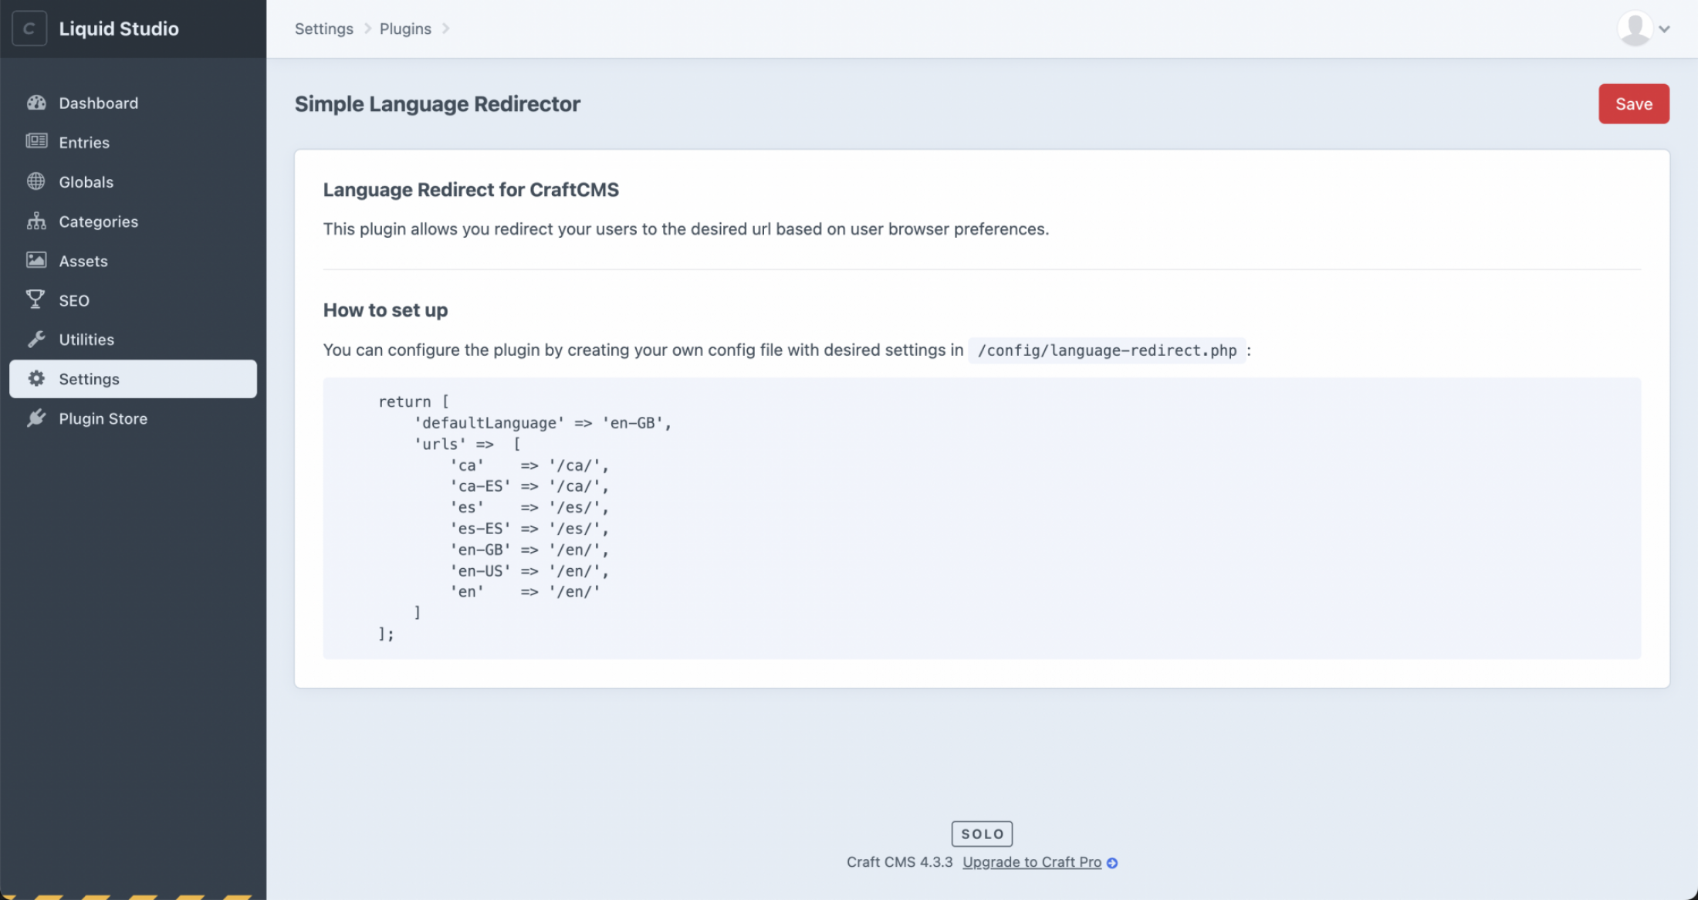Click the Categories sitemap icon
This screenshot has height=900, width=1698.
pos(36,222)
